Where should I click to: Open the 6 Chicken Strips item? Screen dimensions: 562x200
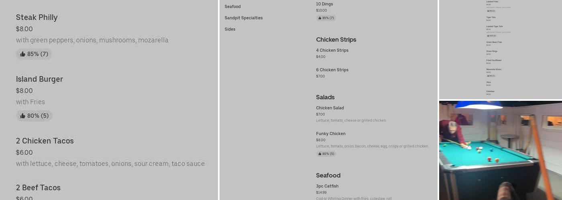(x=332, y=70)
